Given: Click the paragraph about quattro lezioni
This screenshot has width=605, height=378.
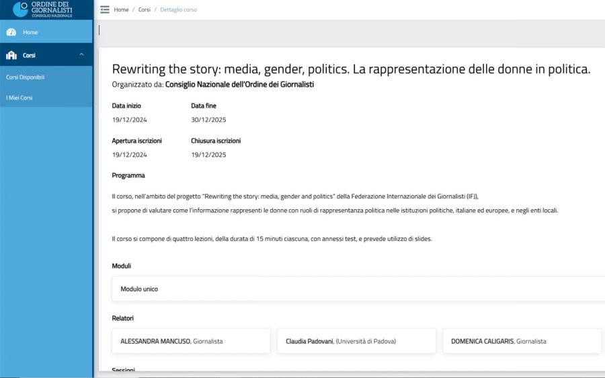Looking at the screenshot, I should click(272, 239).
